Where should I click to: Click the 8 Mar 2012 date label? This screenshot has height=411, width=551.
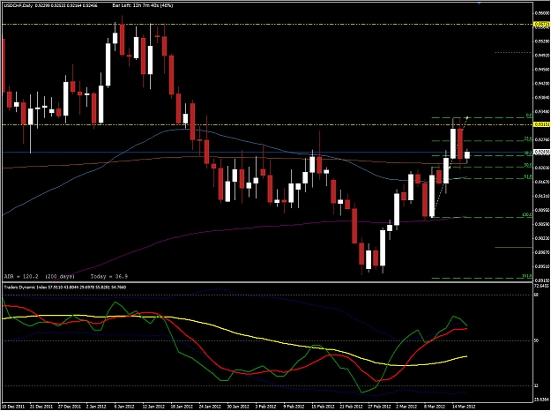point(435,407)
